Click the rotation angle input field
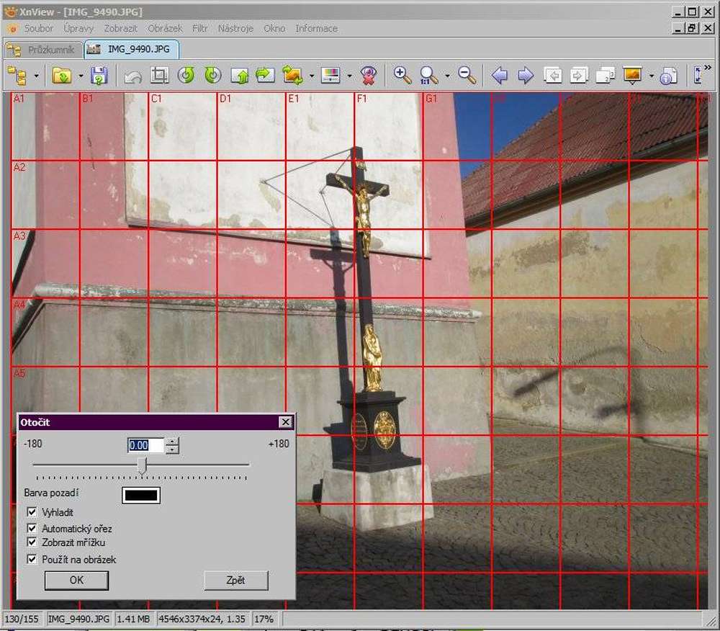 (x=145, y=445)
